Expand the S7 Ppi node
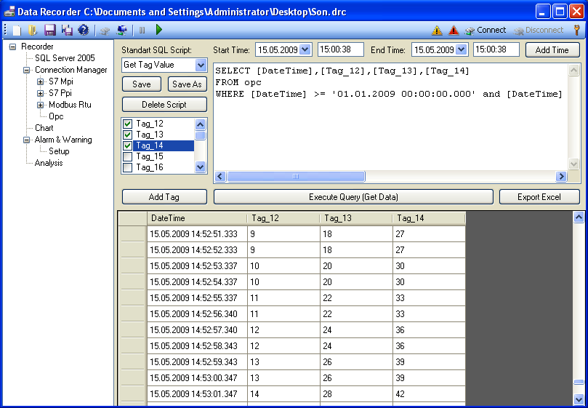The height and width of the screenshot is (408, 588). [x=41, y=93]
